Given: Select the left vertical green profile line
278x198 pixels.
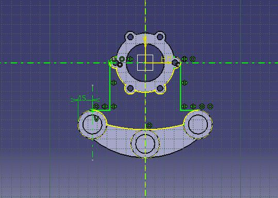Looking at the screenshot, I should (110, 86).
